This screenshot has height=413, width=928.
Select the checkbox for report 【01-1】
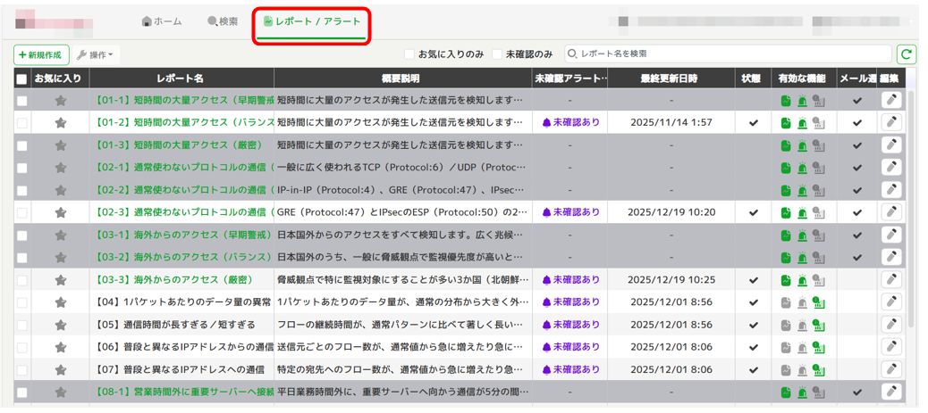click(x=21, y=101)
